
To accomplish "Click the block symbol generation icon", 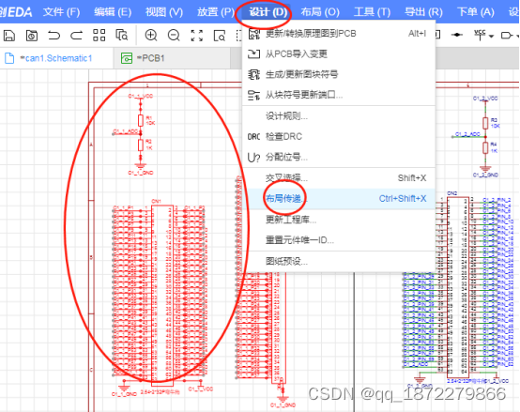I will tap(253, 74).
